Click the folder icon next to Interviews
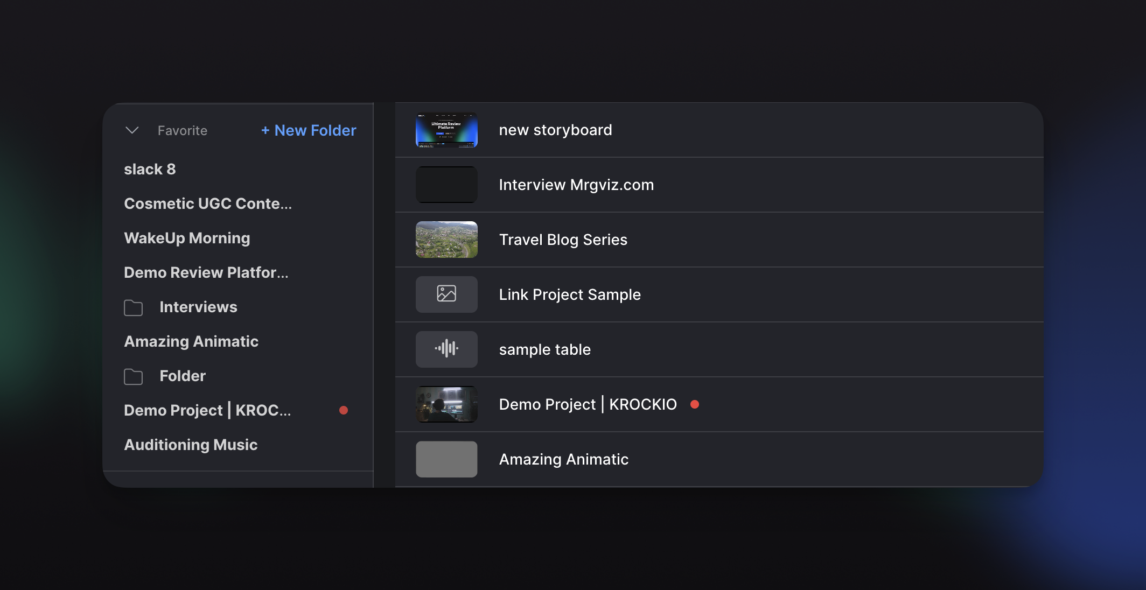The width and height of the screenshot is (1146, 590). pos(133,307)
